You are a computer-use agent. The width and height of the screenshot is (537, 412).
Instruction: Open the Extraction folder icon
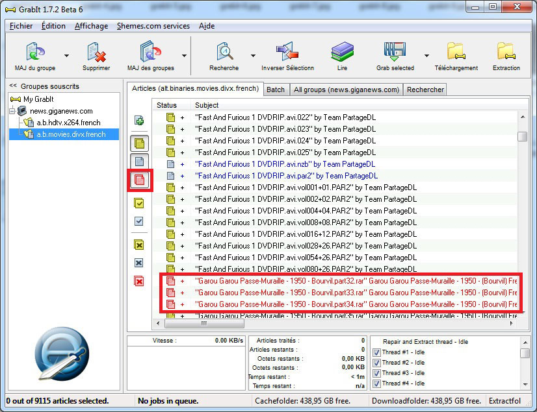tap(506, 52)
